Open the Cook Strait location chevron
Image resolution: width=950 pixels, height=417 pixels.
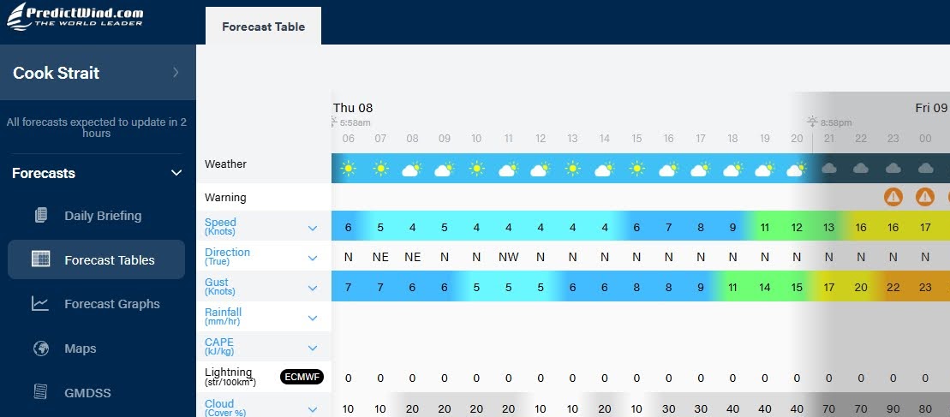click(x=176, y=73)
